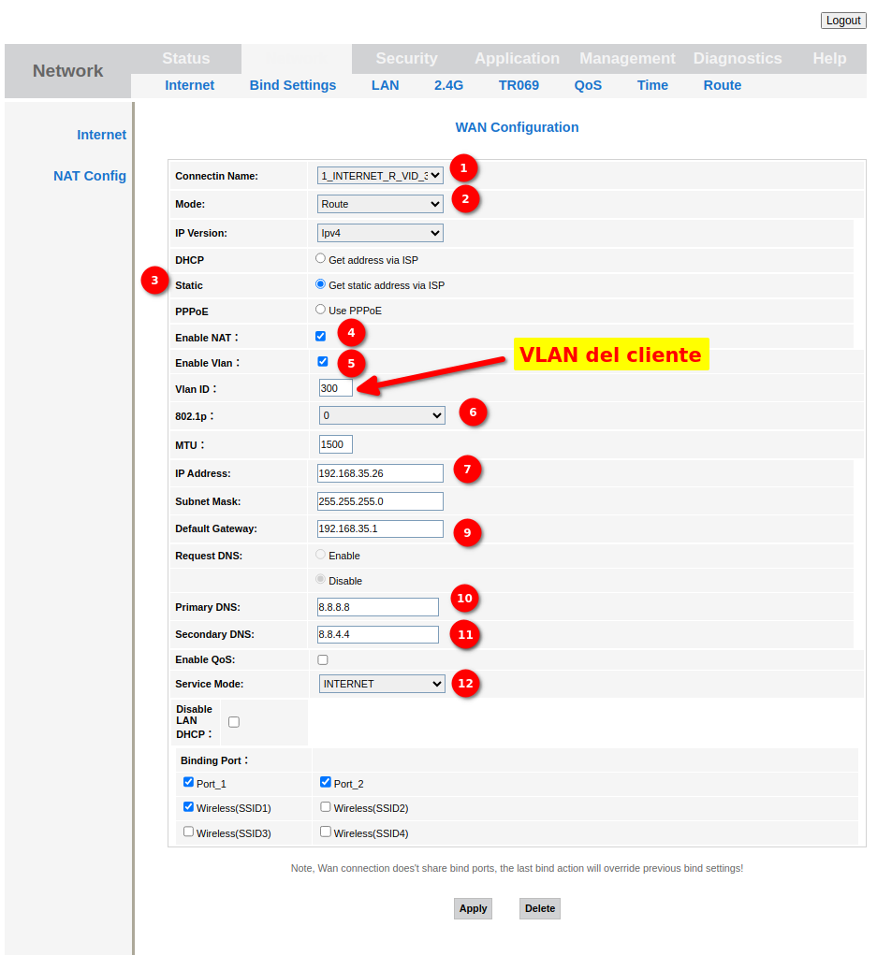Enable the QoS checkbox

coord(323,659)
